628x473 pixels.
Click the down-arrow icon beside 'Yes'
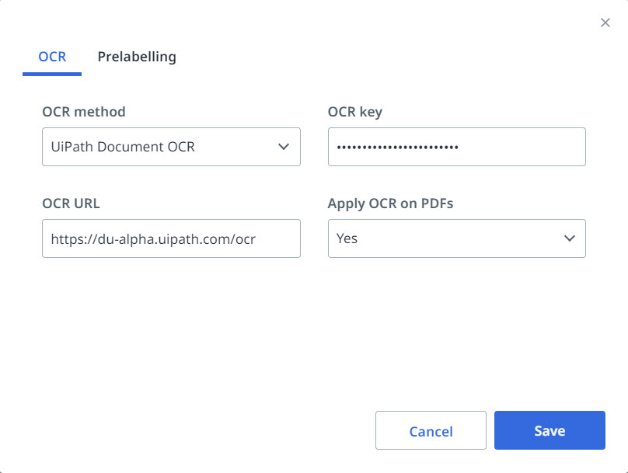coord(570,238)
